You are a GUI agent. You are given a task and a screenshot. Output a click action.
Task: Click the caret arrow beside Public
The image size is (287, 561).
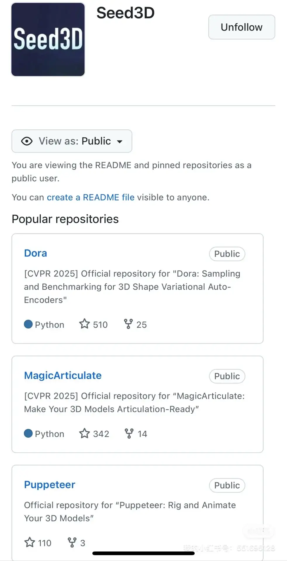point(120,142)
